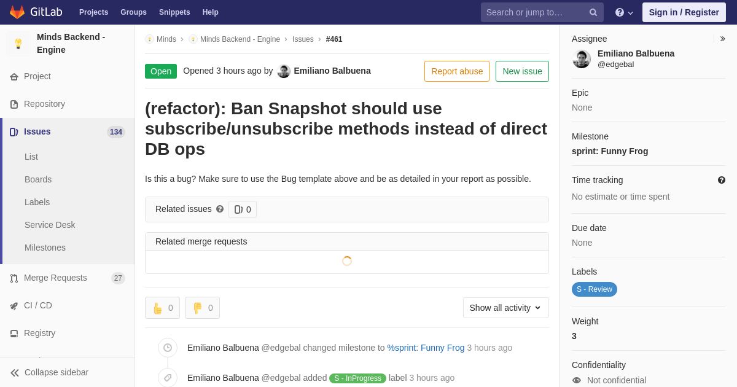The image size is (737, 387).
Task: Open sprint: Funny Frog milestone in sidebar
Action: click(610, 151)
